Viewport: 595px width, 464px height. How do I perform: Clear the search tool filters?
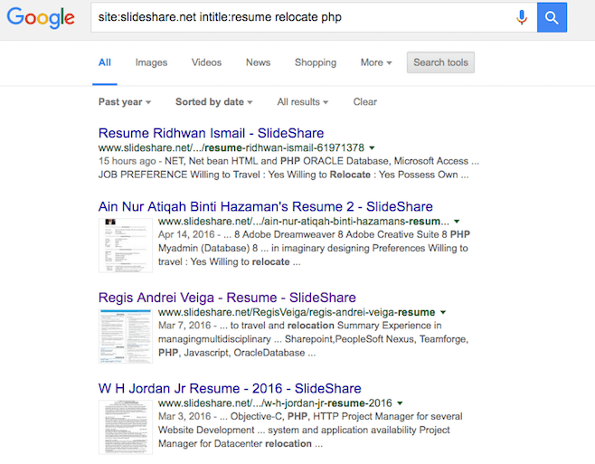(365, 102)
